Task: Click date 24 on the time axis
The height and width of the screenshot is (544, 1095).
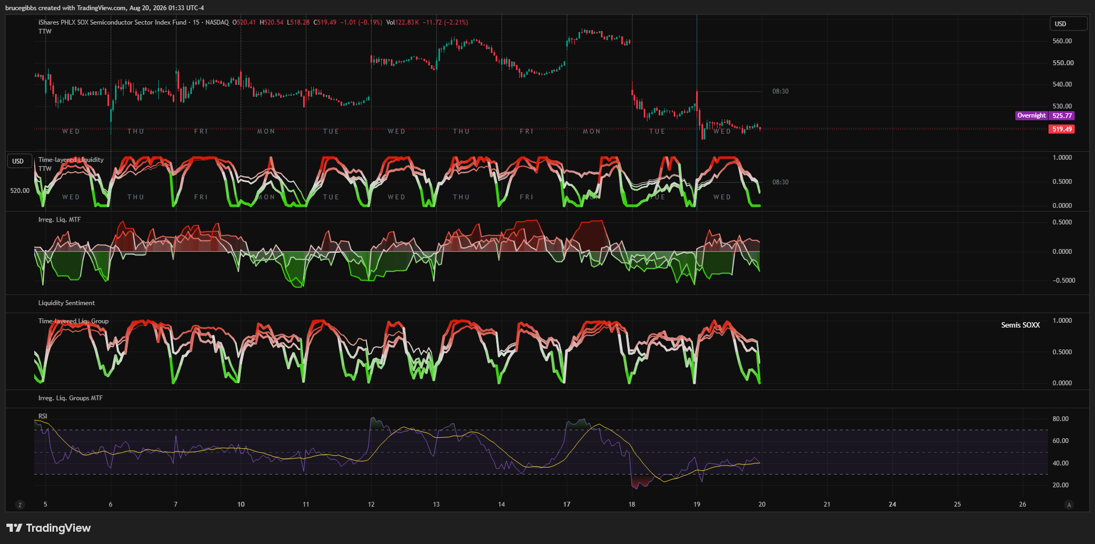Action: tap(892, 504)
